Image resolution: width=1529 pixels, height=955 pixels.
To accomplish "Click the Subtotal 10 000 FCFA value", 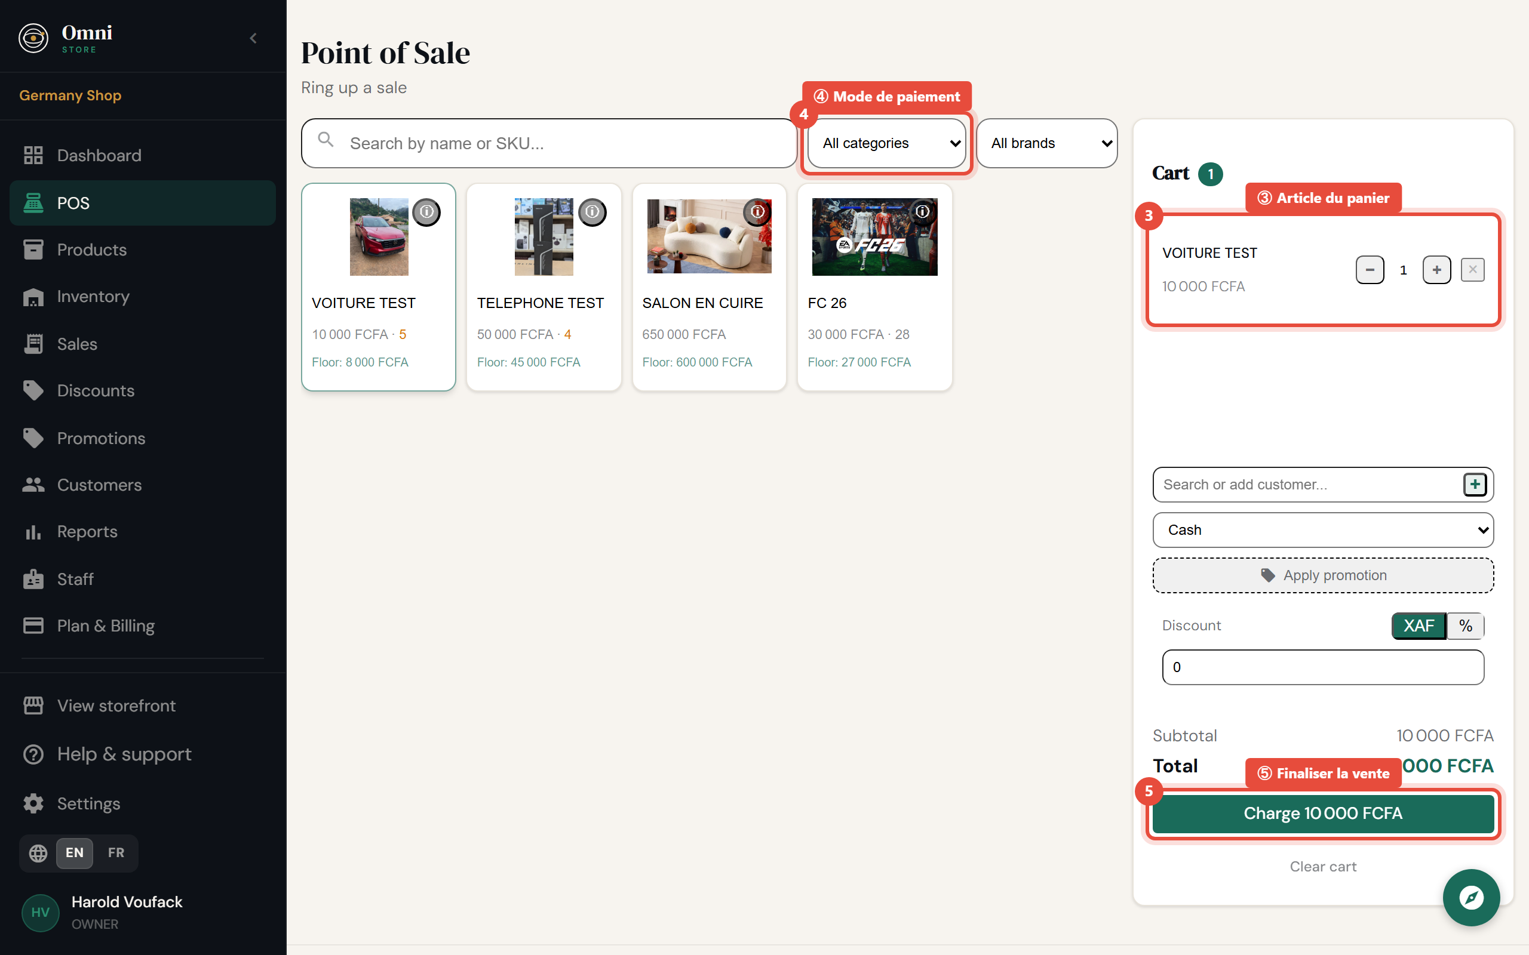I will pyautogui.click(x=1445, y=736).
